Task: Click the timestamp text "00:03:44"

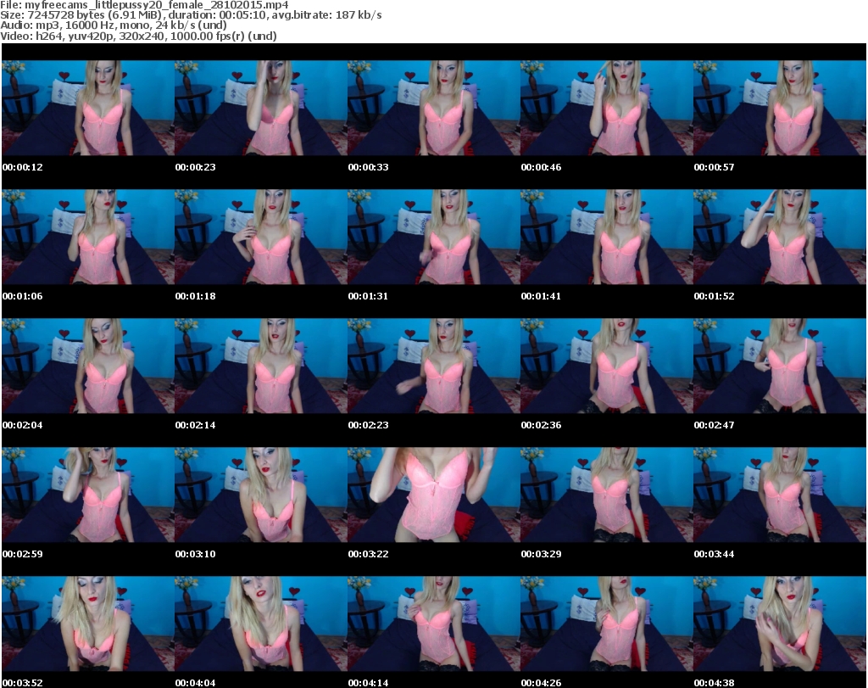Action: (x=714, y=554)
